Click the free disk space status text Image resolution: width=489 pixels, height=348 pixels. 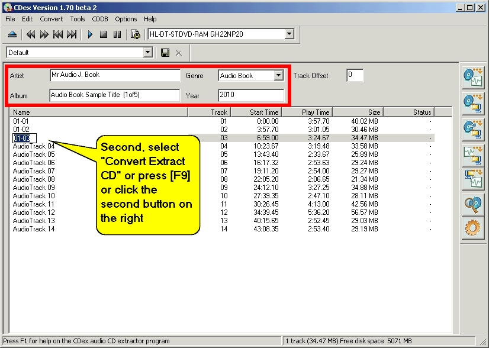[376, 341]
